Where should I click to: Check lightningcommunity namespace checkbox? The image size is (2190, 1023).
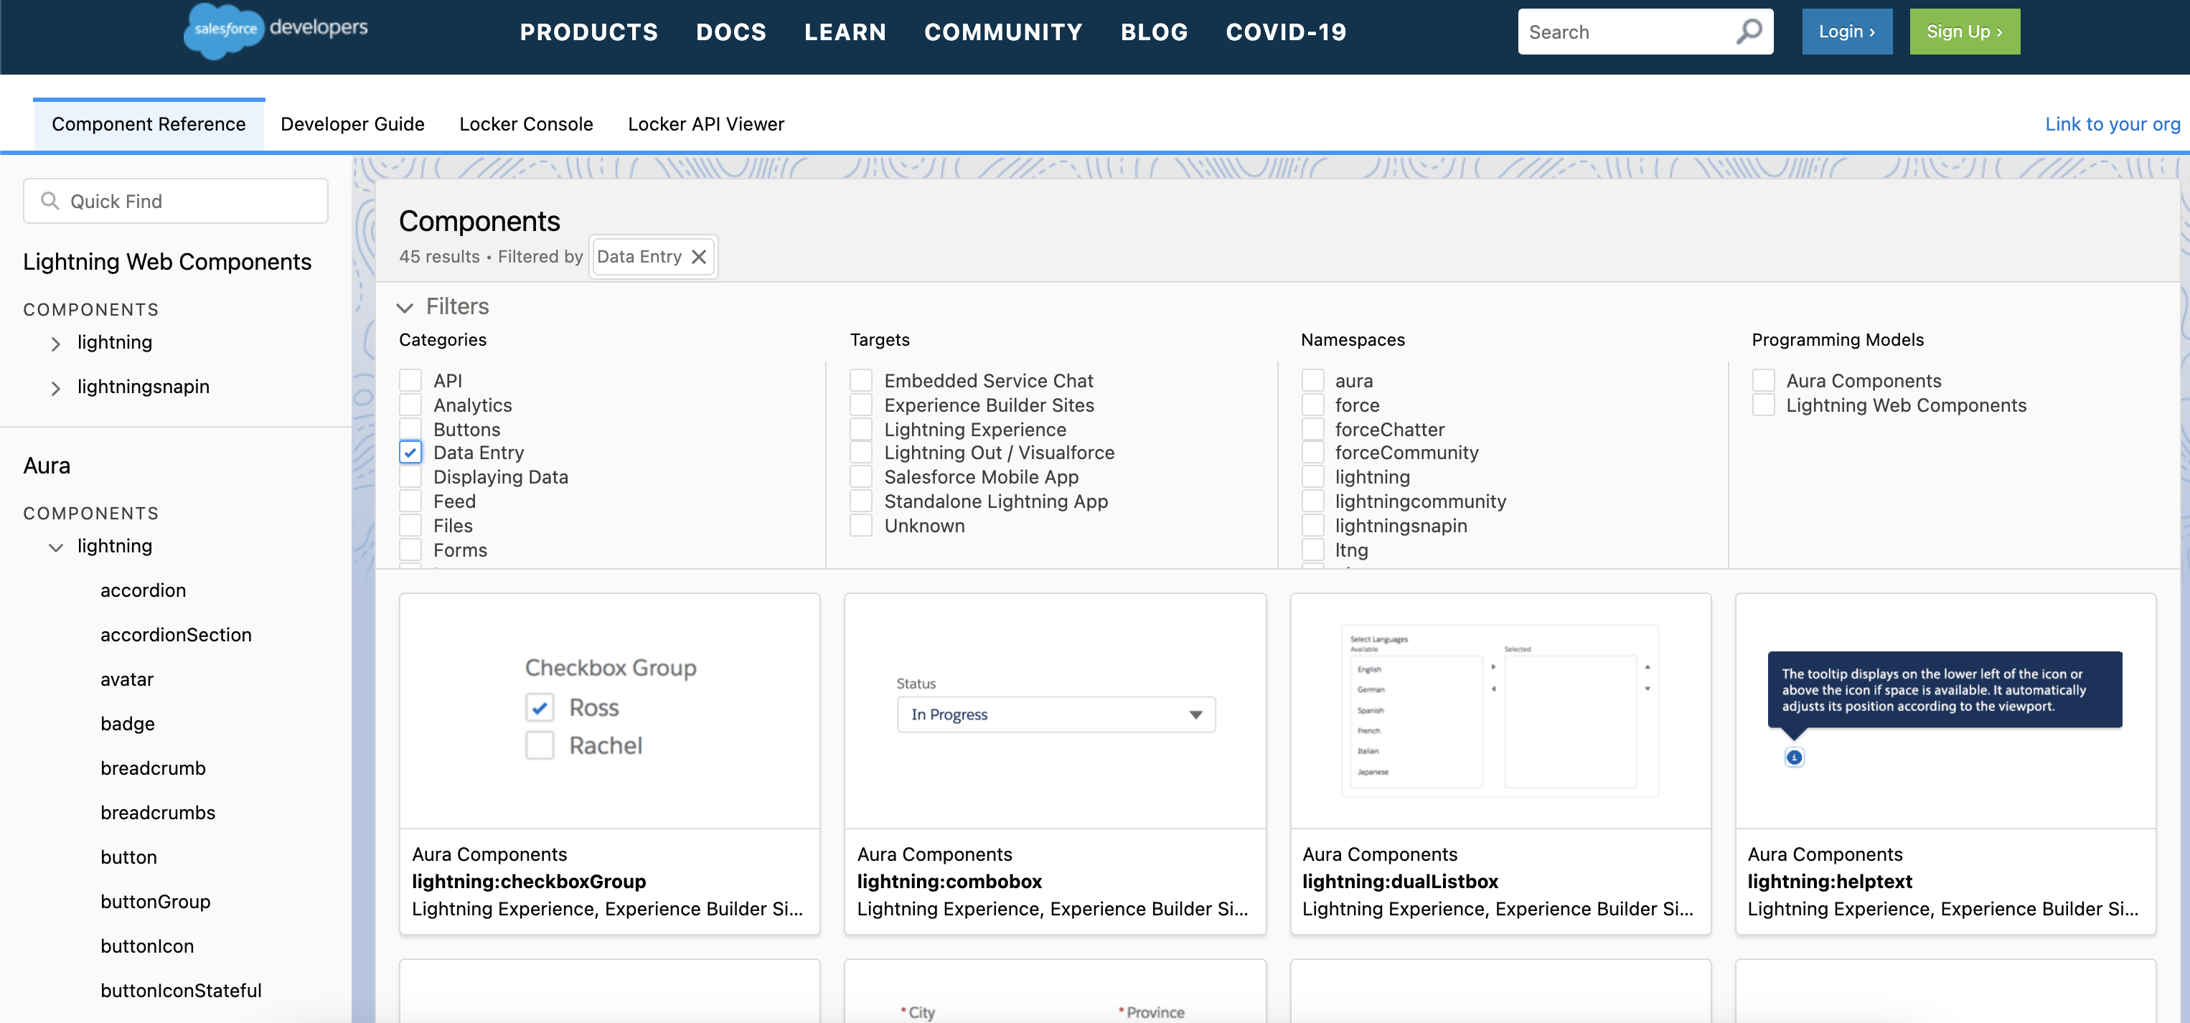pos(1312,501)
